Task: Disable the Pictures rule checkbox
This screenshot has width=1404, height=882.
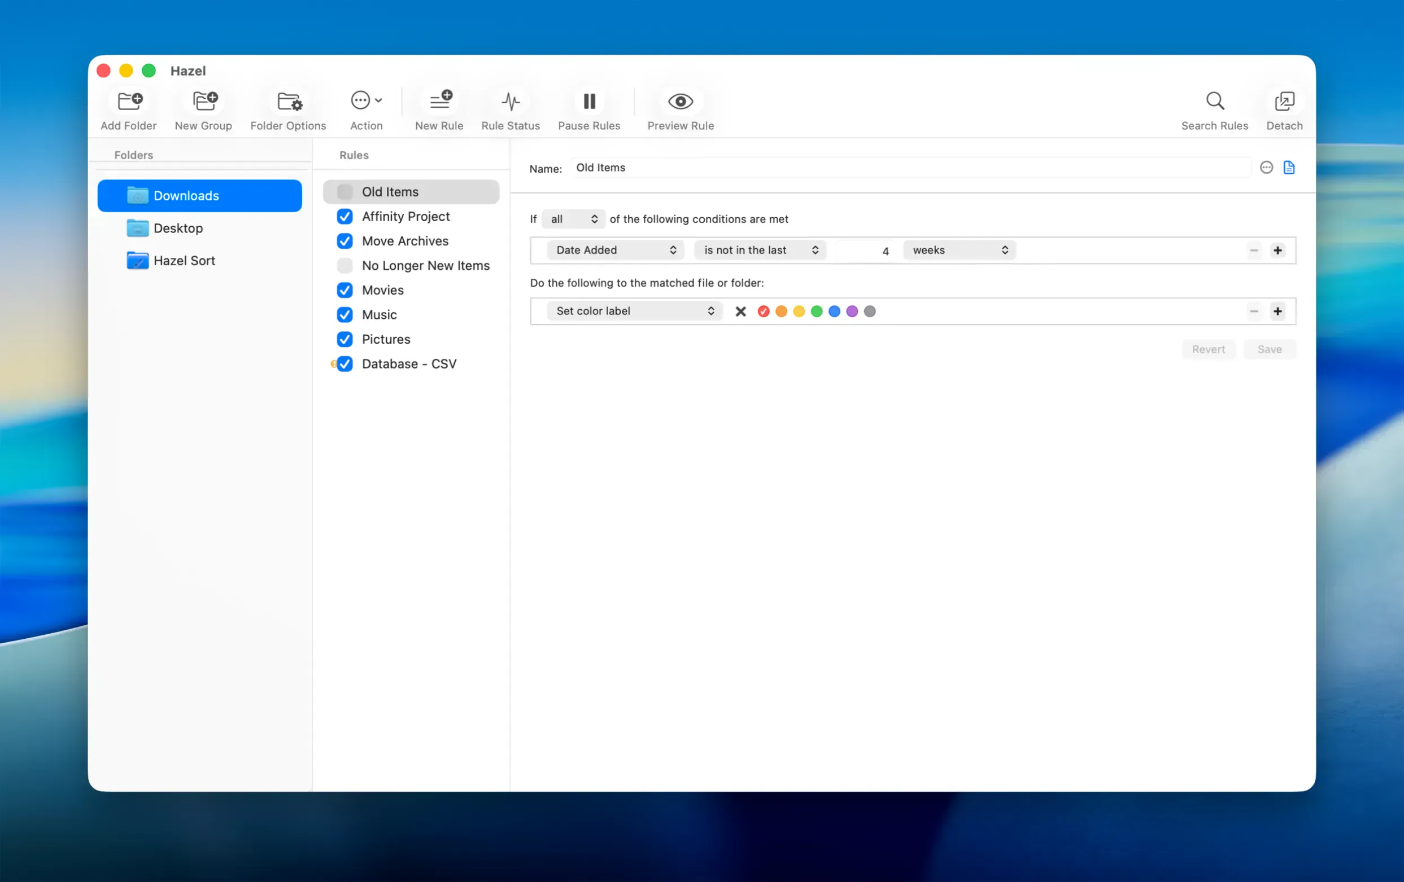Action: click(345, 340)
